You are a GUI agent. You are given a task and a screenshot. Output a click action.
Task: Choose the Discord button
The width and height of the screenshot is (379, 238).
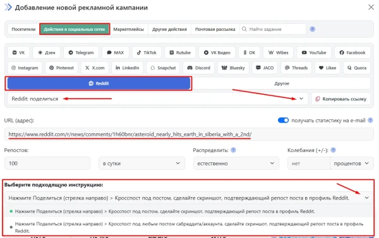click(199, 68)
